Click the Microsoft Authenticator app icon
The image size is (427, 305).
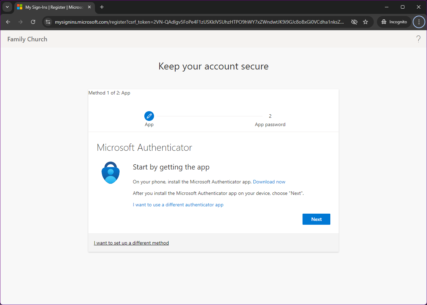[x=111, y=173]
